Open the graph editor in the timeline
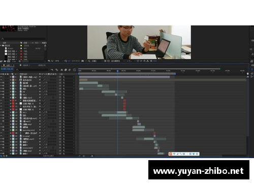254x184 pixels. [74, 70]
